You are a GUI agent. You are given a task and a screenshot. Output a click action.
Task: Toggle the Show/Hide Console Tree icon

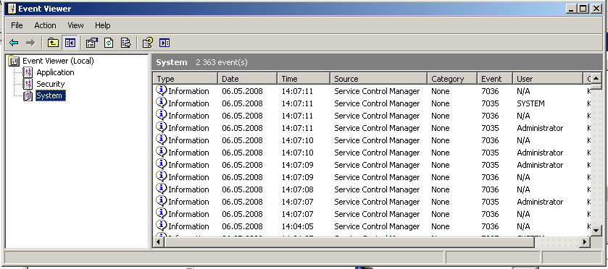coord(70,43)
